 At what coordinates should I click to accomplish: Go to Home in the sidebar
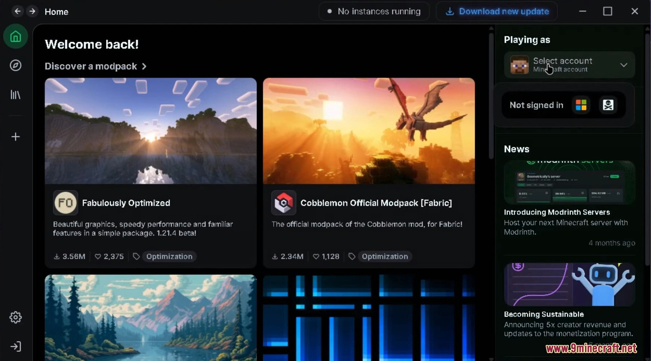[16, 36]
